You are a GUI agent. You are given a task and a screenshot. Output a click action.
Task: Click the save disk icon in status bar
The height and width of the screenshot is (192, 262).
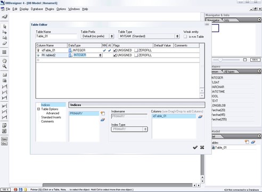tap(20, 189)
